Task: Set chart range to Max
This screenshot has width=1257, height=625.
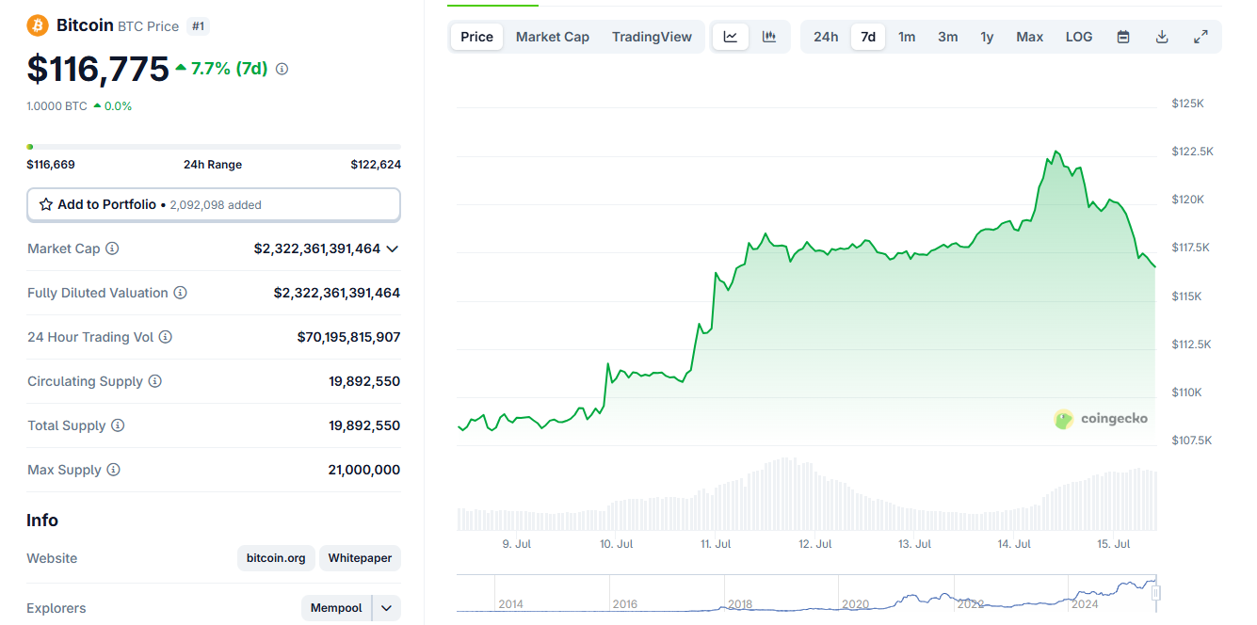Action: [x=1029, y=37]
